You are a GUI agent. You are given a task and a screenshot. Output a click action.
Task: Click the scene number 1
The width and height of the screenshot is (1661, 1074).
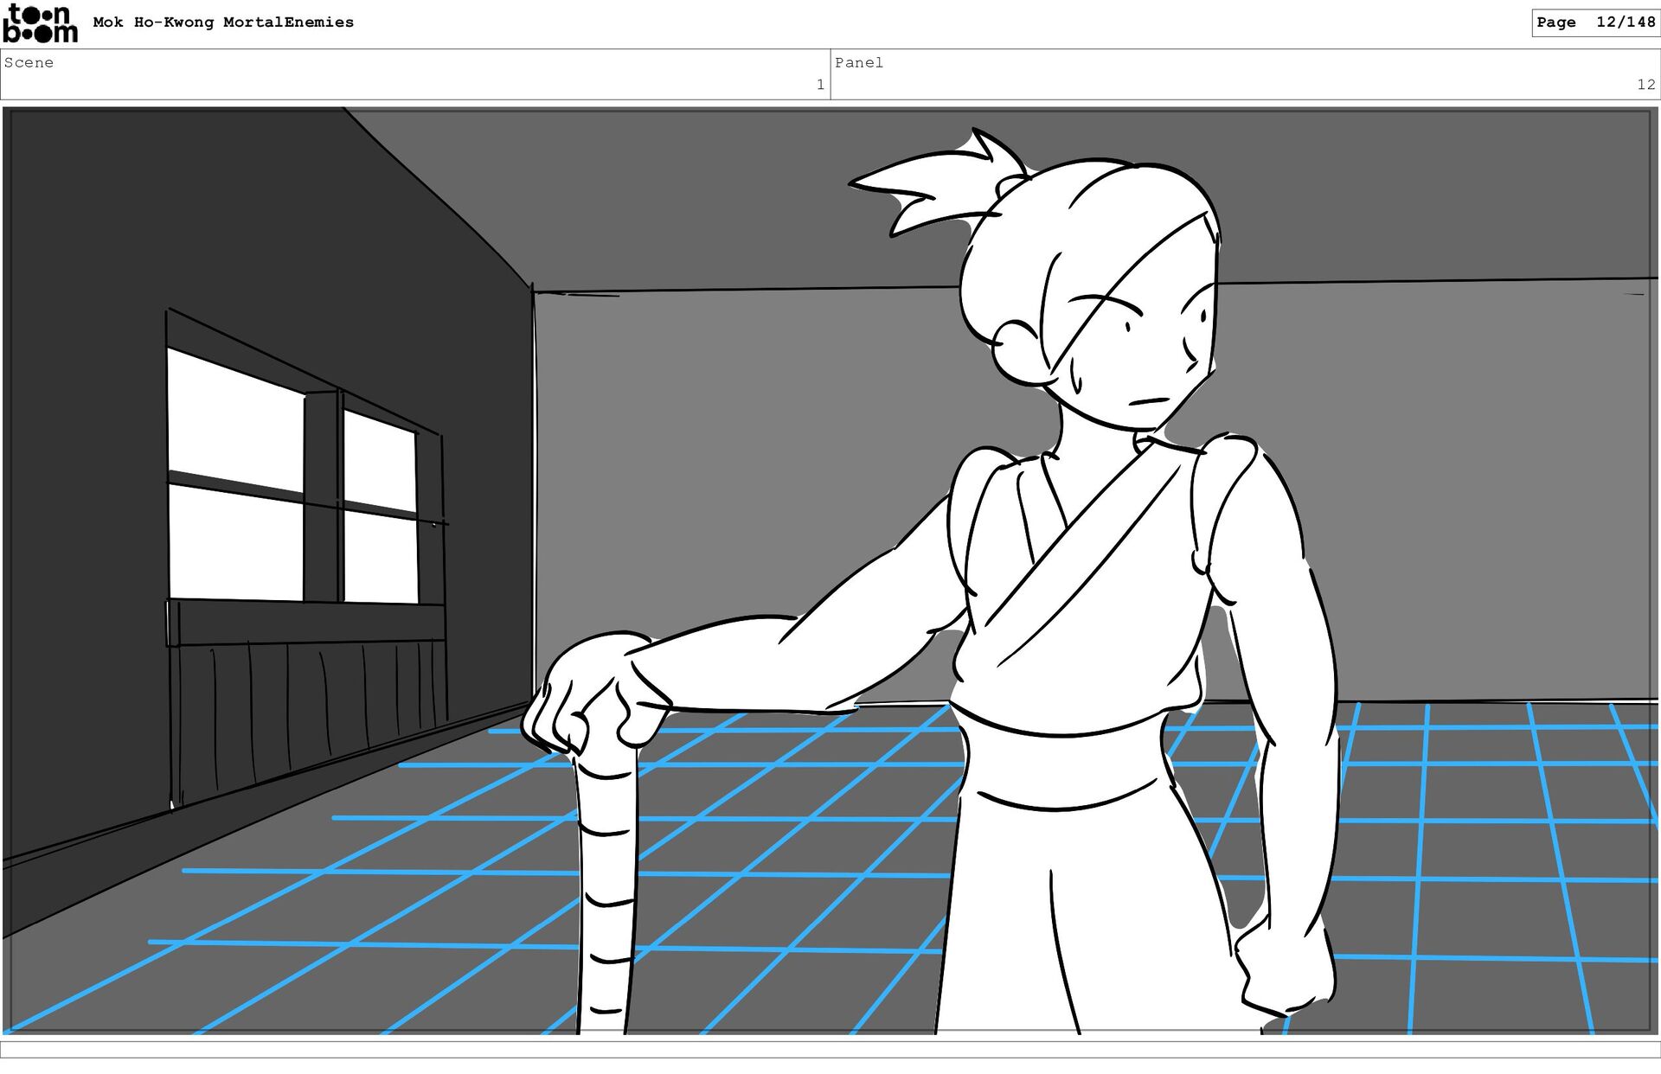tap(819, 85)
